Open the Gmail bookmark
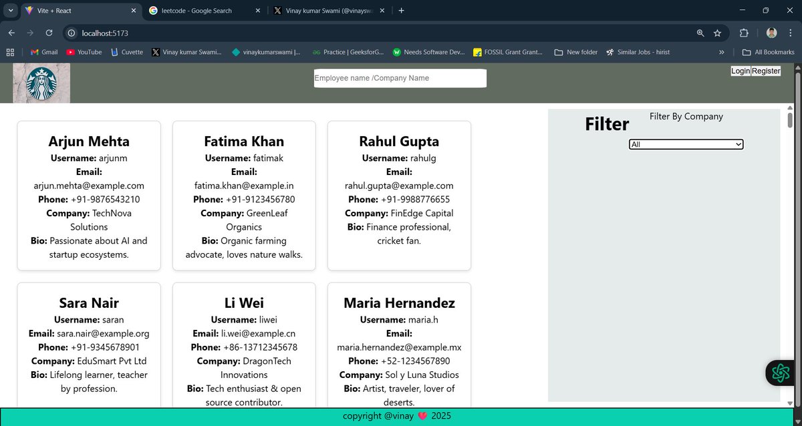This screenshot has height=426, width=802. click(x=44, y=52)
